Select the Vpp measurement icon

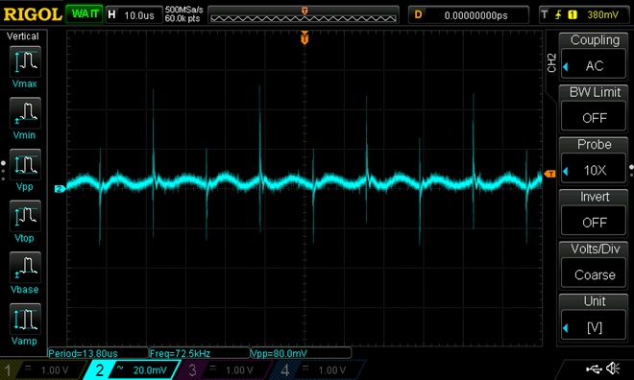(x=25, y=164)
